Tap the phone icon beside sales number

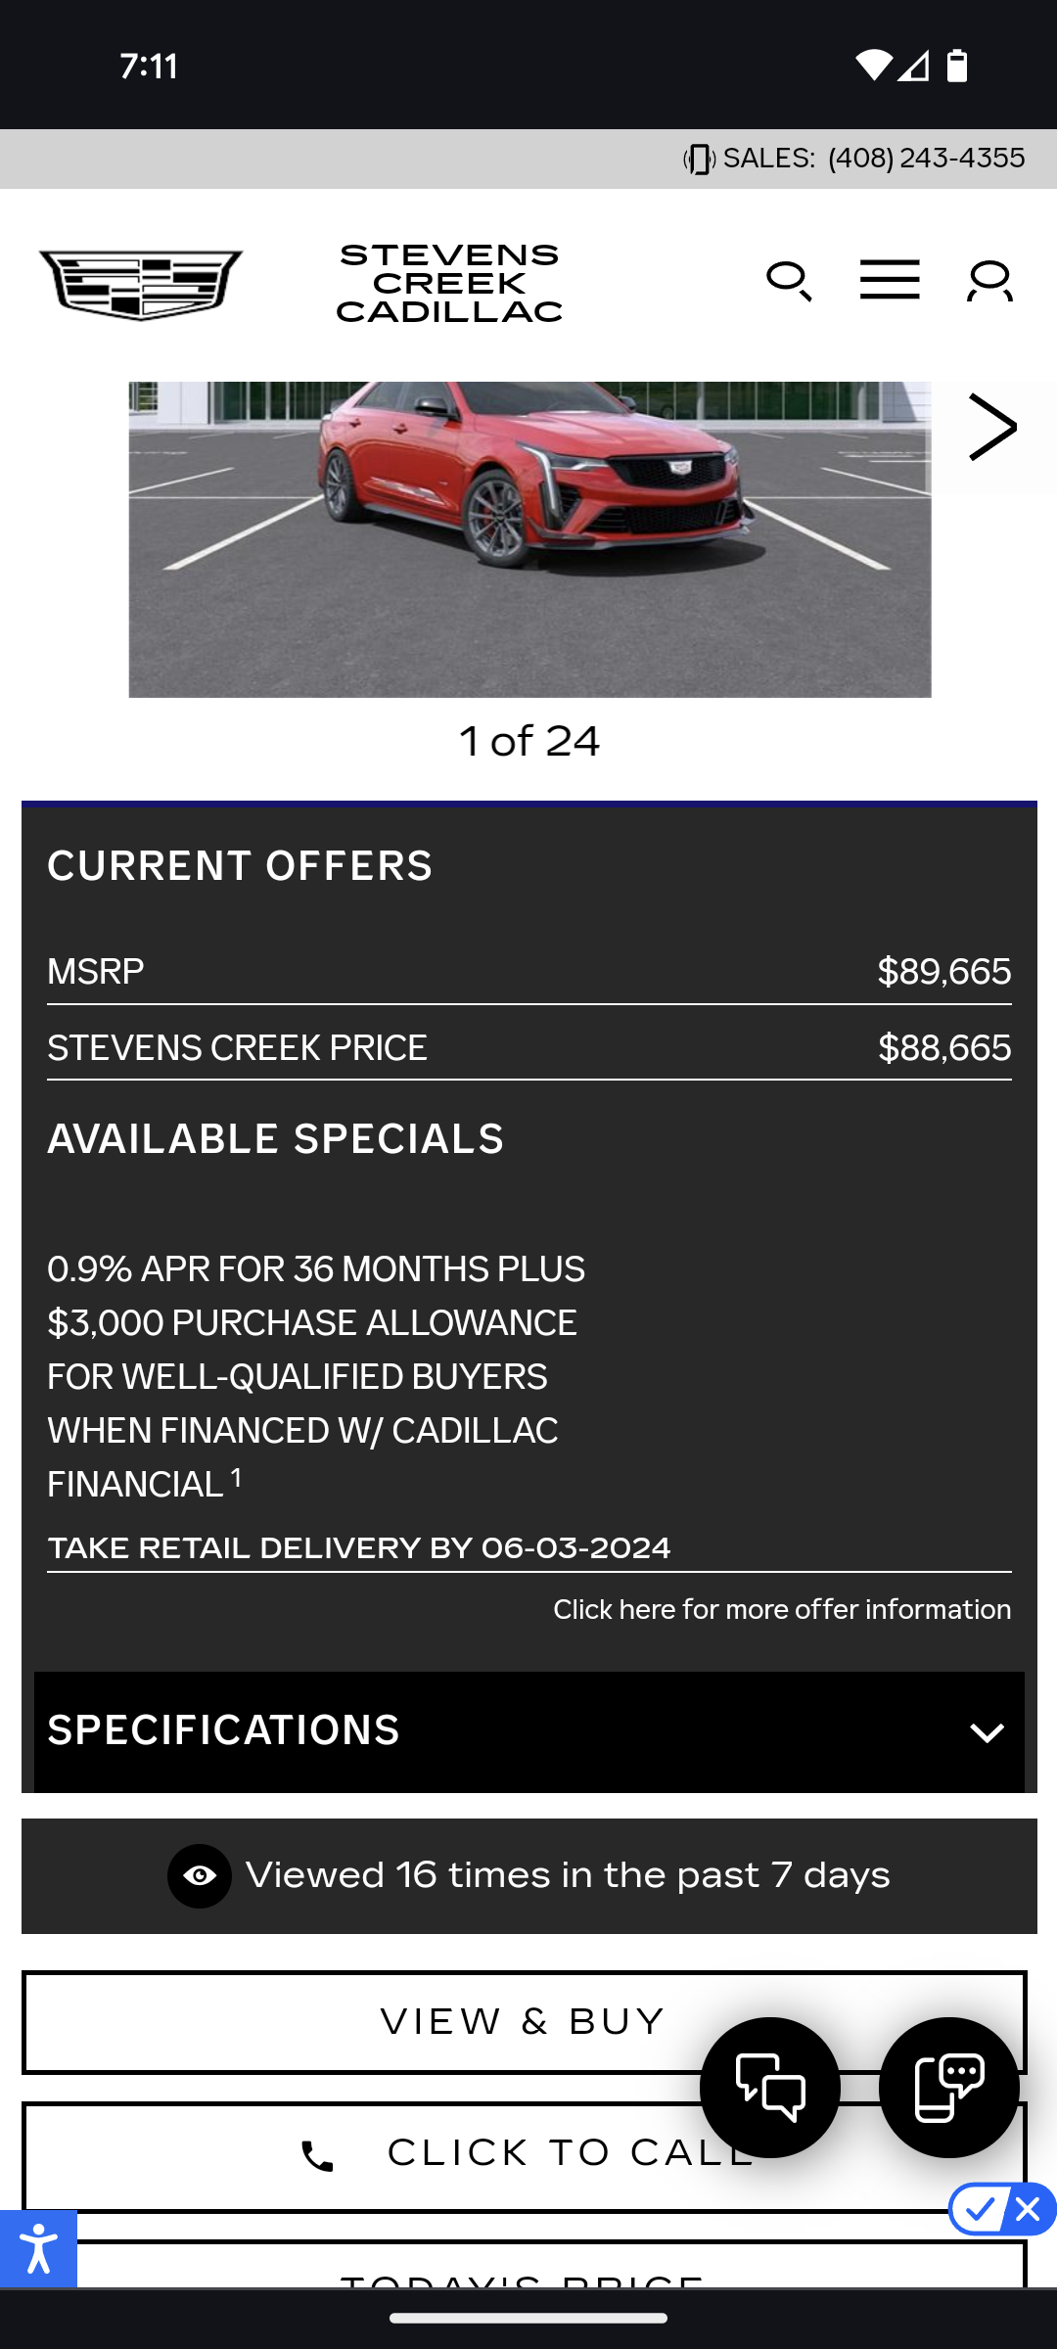pyautogui.click(x=699, y=159)
